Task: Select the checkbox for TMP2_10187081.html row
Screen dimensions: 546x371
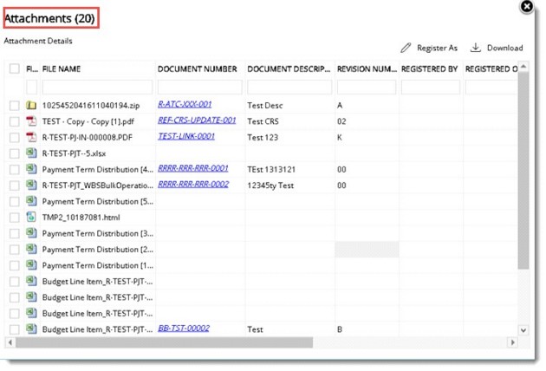Action: (14, 217)
